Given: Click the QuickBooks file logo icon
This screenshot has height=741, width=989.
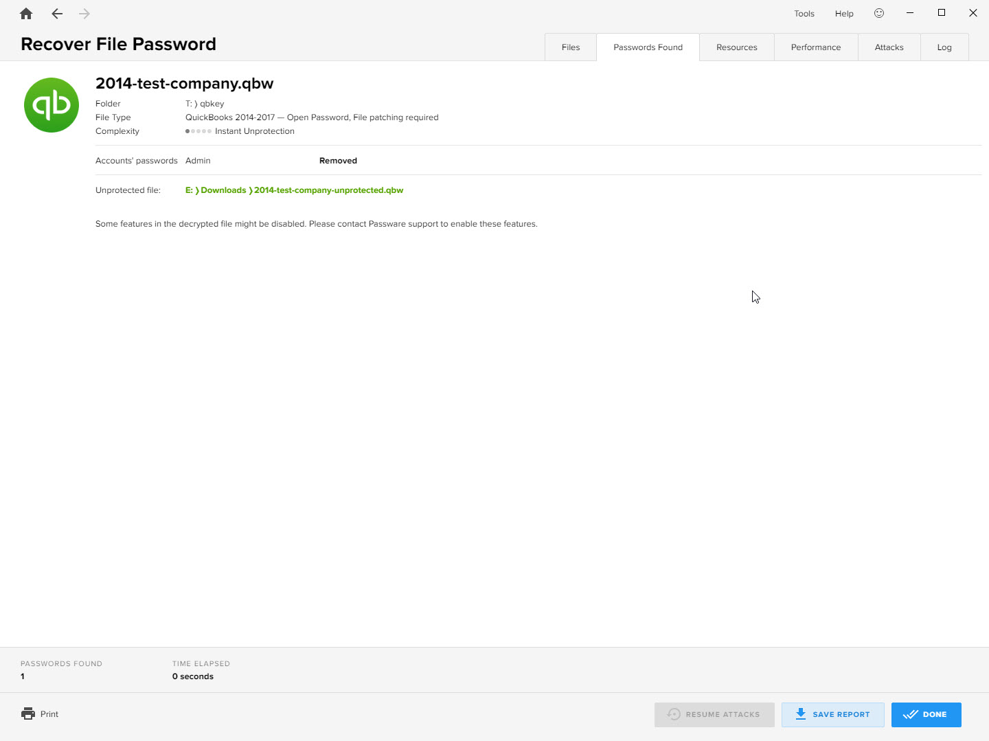Looking at the screenshot, I should (52, 105).
